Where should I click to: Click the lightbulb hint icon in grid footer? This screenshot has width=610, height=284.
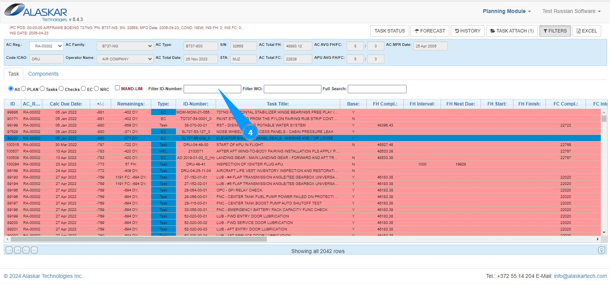601,250
